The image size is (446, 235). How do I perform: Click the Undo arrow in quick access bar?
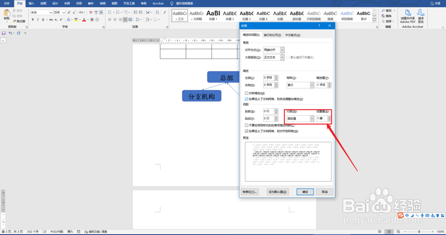(x=10, y=34)
